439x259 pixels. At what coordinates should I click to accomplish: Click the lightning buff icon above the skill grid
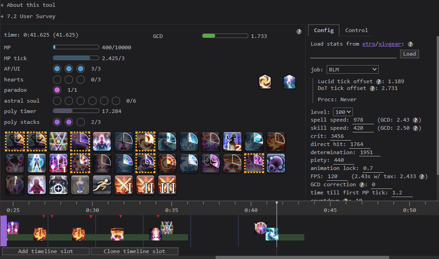[289, 82]
